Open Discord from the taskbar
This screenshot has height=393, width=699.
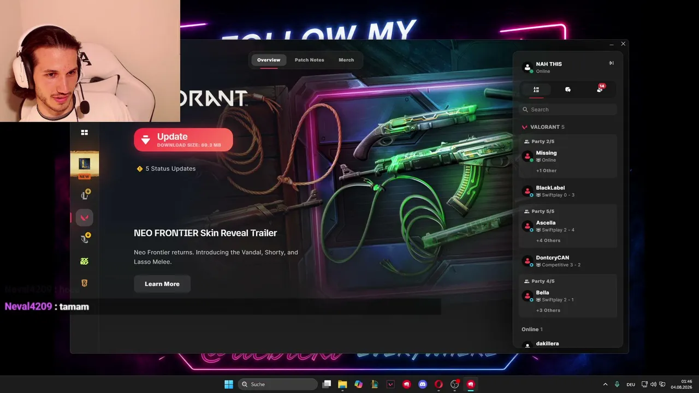422,384
